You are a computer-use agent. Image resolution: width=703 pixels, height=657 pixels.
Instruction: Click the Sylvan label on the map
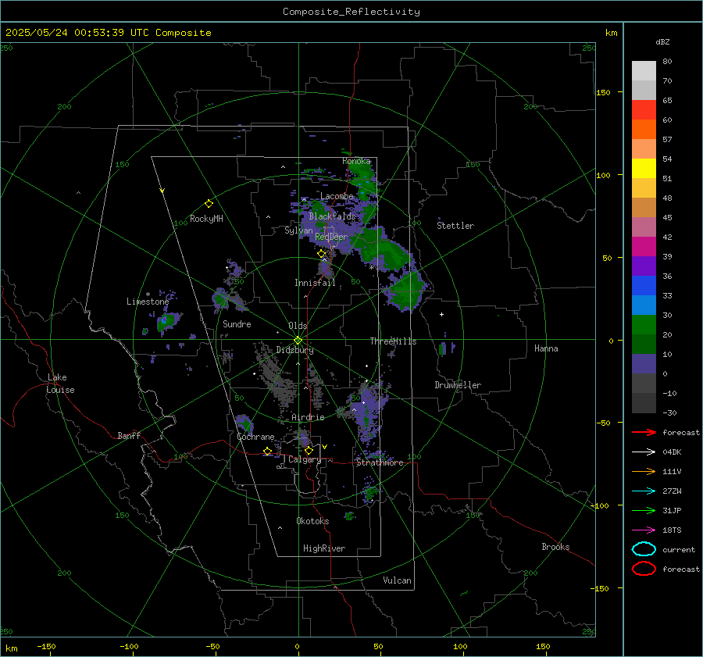pyautogui.click(x=298, y=230)
